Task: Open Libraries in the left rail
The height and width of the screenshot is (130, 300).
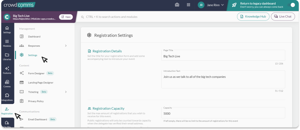Action: coord(7,56)
